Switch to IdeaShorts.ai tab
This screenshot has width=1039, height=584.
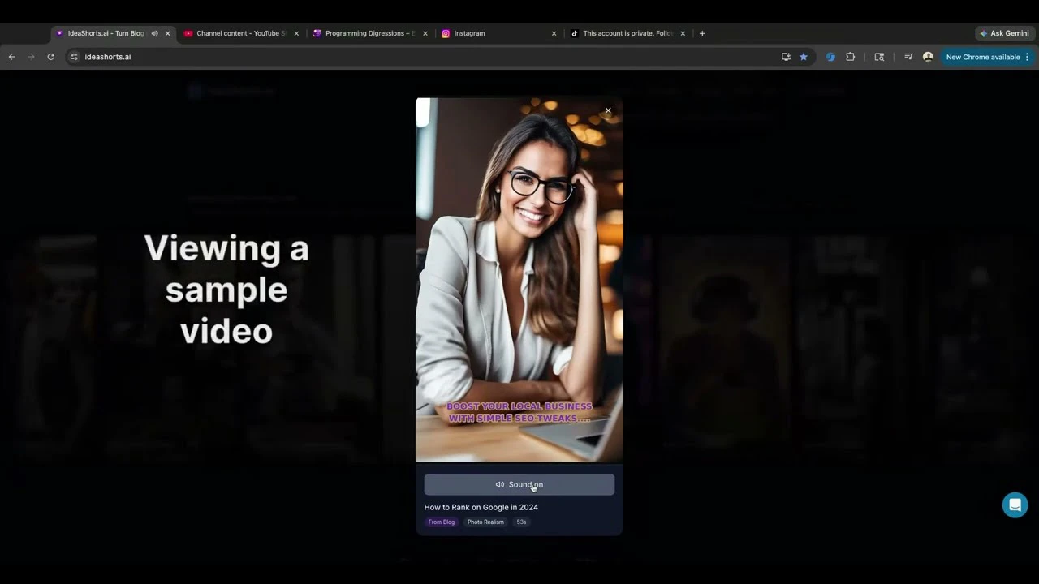point(106,33)
